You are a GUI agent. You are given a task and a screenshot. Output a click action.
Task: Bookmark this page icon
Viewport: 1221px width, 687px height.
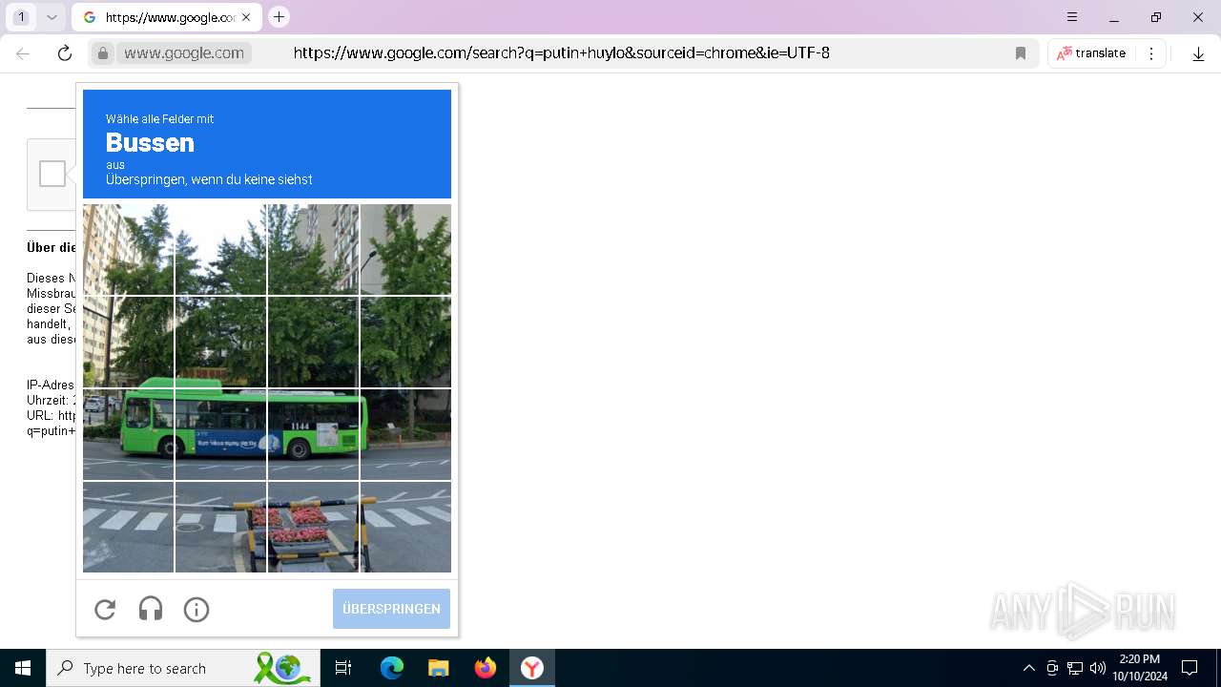coord(1021,53)
